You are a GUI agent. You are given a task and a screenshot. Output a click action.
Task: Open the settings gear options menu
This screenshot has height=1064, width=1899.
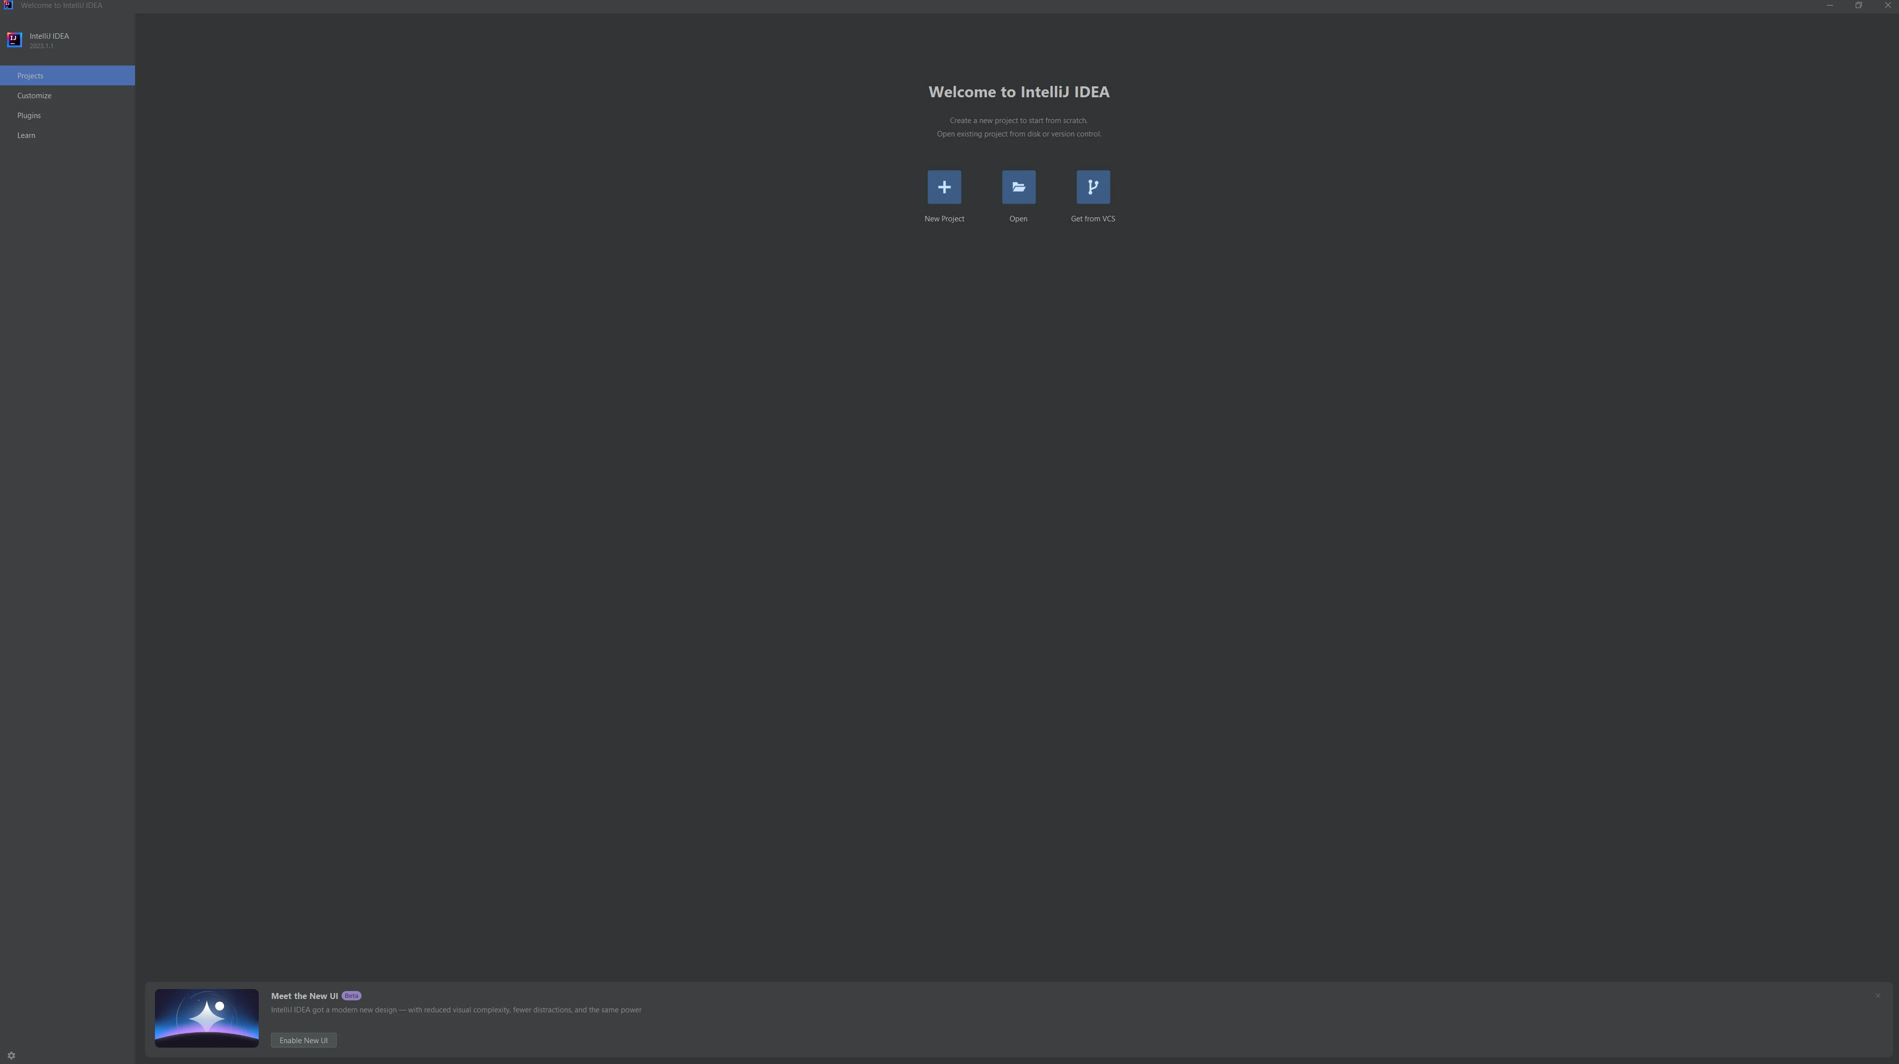(11, 1055)
